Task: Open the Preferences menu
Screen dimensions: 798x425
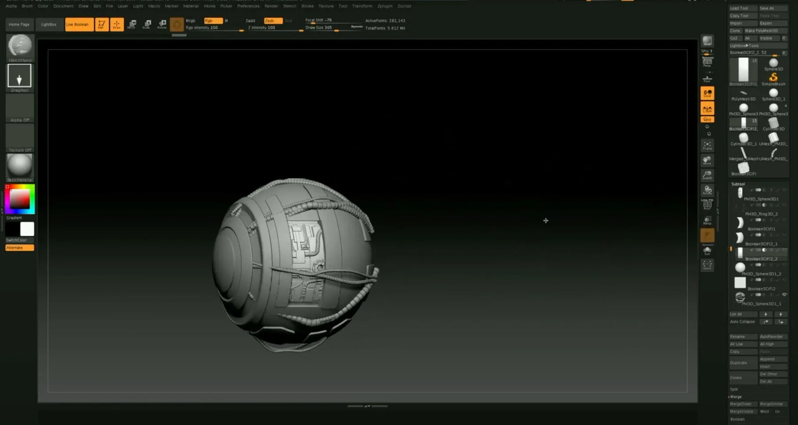Action: pos(248,6)
